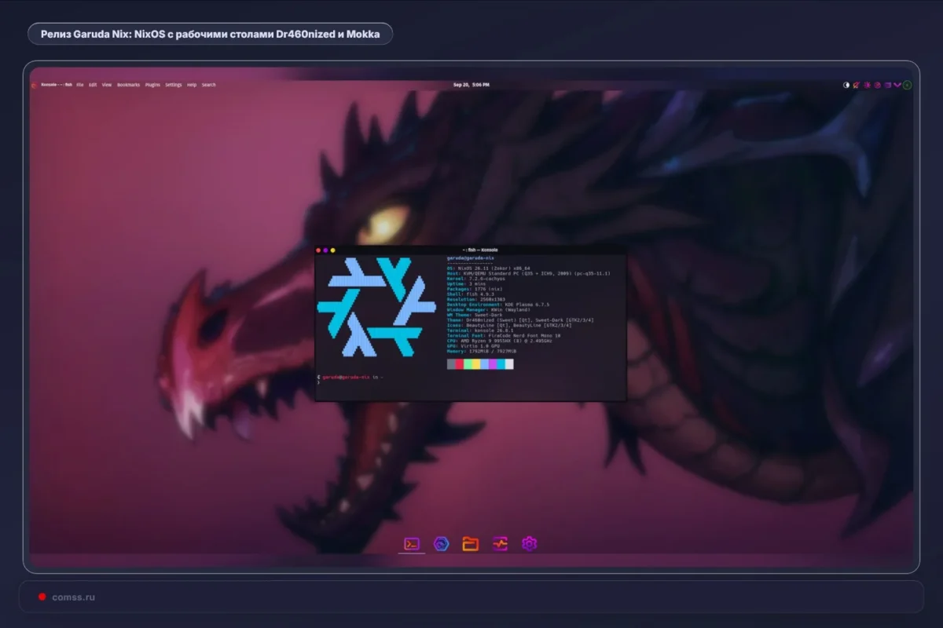943x628 pixels.
Task: Click the yellow color block in terminal palette
Action: [476, 363]
